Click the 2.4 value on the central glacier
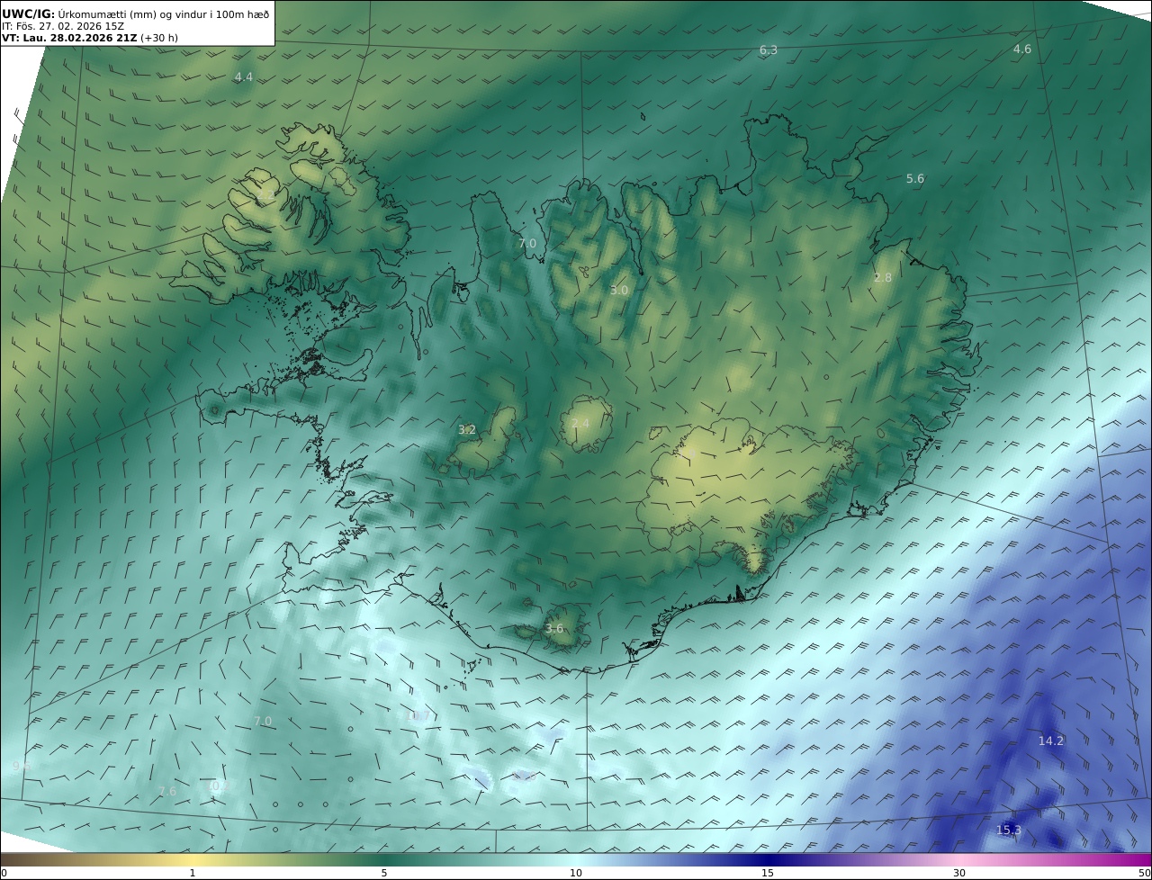Image resolution: width=1152 pixels, height=880 pixels. click(x=580, y=424)
